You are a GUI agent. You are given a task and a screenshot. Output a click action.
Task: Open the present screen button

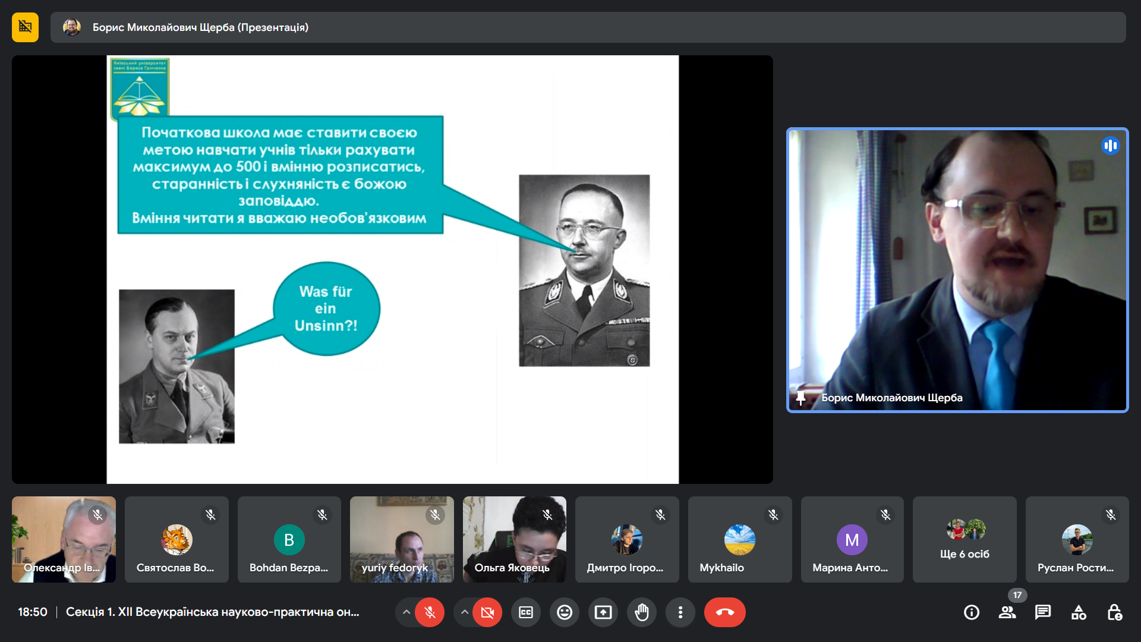click(603, 612)
